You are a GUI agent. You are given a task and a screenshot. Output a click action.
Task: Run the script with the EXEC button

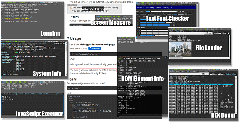click(x=59, y=94)
